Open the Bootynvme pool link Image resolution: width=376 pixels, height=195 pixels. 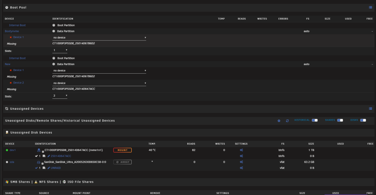pyautogui.click(x=12, y=31)
